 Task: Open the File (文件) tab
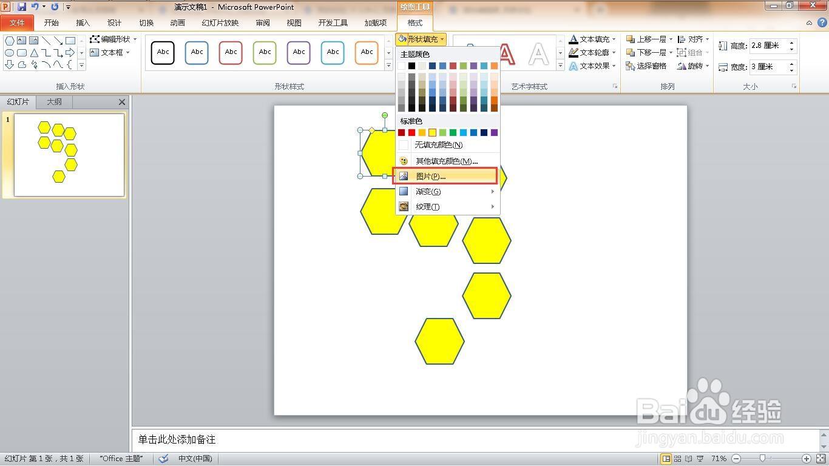17,23
